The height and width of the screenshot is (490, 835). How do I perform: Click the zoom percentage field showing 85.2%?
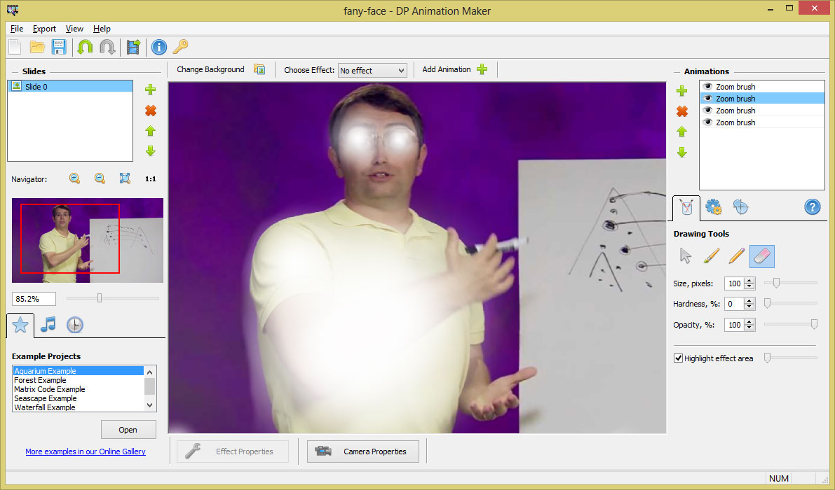coord(34,299)
